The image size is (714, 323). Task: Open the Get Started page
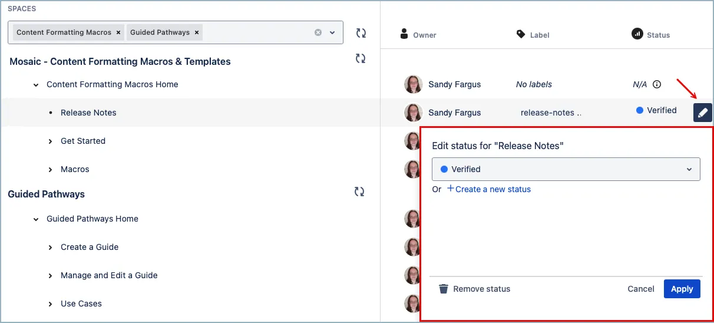click(x=83, y=141)
